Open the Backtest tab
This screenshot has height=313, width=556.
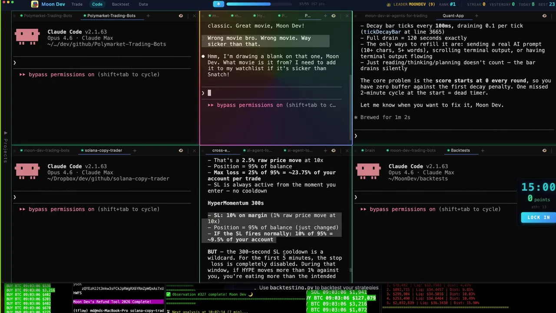pos(120,4)
